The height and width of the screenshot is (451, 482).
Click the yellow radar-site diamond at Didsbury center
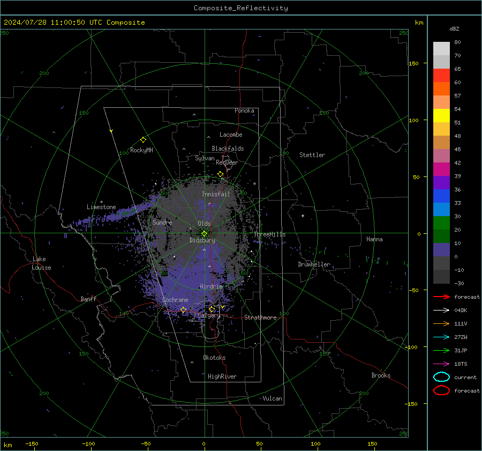(205, 234)
